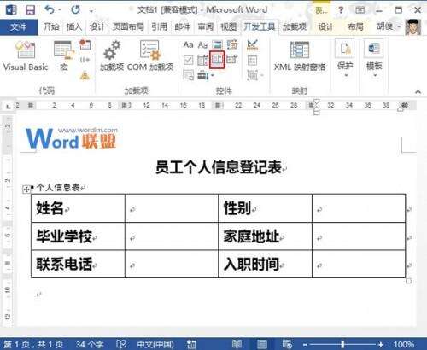427x350 pixels.
Task: Click the Undo arrow icon
Action: 50,10
